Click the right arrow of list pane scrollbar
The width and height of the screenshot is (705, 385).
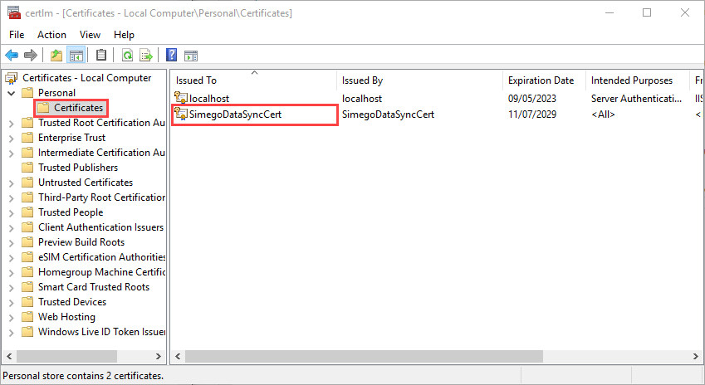(696, 356)
